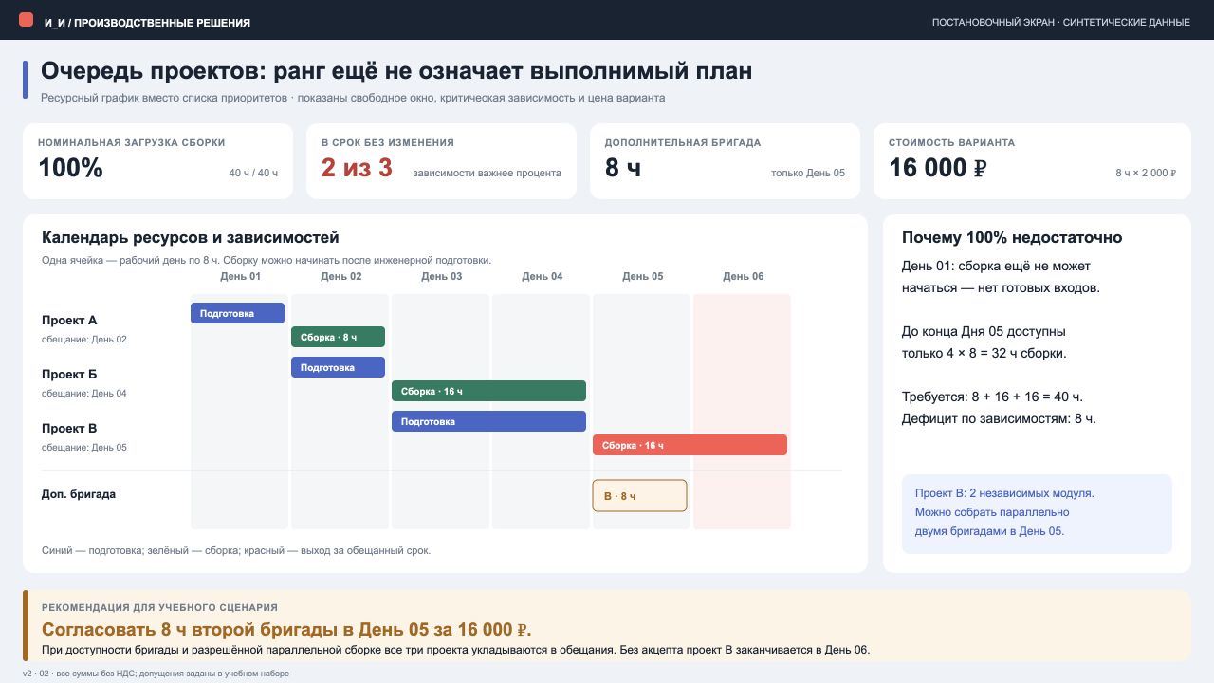The height and width of the screenshot is (683, 1214).
Task: Click the blue Проект В: 2 независимых модуля note
Action: click(x=1037, y=512)
